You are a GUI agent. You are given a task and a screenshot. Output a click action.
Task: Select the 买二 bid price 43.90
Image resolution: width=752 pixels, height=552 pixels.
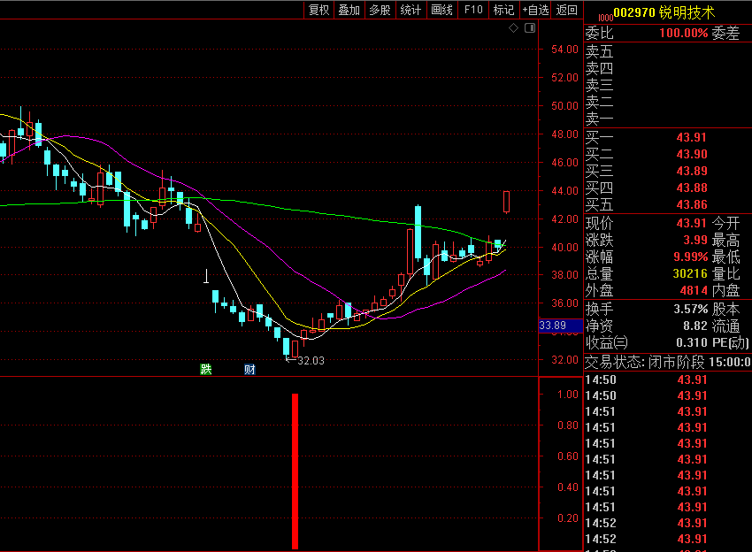tap(692, 155)
